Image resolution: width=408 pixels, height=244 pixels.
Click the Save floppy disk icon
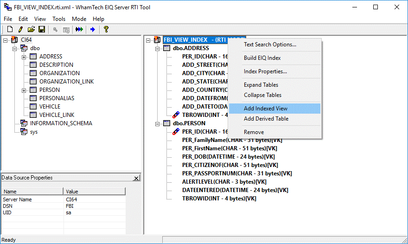(42, 29)
